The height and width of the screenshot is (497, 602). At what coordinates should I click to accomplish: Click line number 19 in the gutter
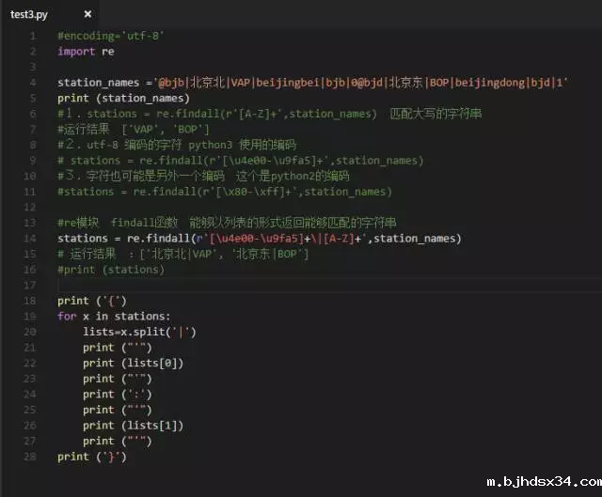click(x=33, y=317)
